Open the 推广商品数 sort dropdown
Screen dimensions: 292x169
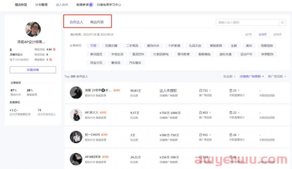tap(277, 76)
